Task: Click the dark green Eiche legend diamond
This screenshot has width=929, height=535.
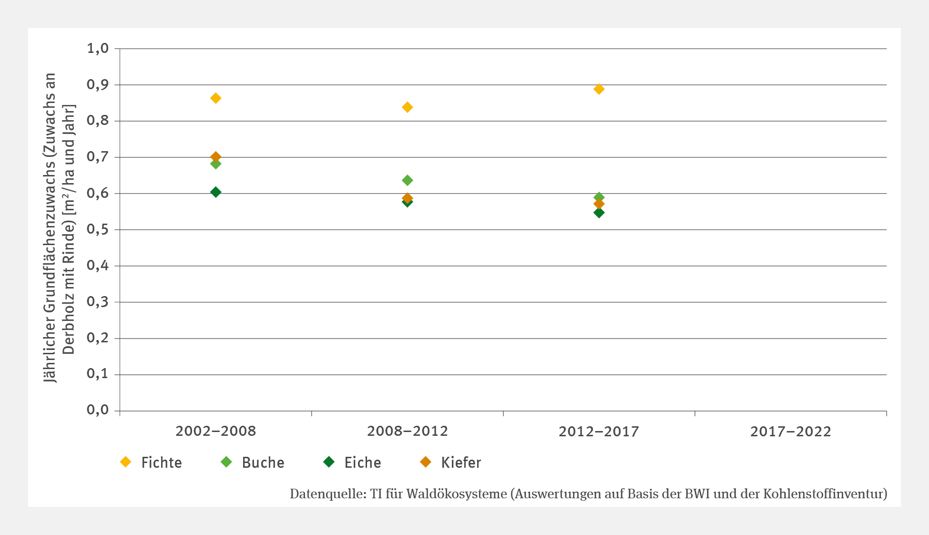Action: [x=329, y=462]
